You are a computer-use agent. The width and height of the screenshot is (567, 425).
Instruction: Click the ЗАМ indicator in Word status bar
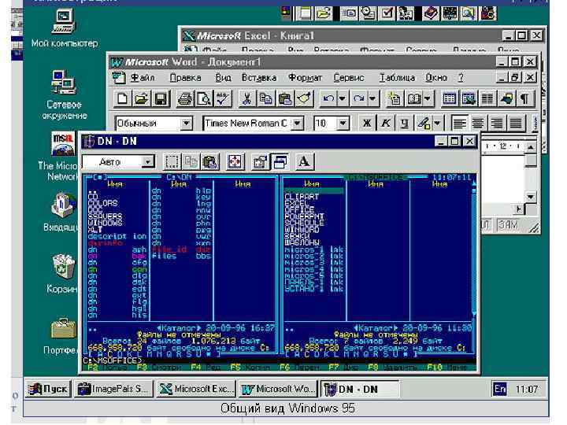pyautogui.click(x=508, y=225)
